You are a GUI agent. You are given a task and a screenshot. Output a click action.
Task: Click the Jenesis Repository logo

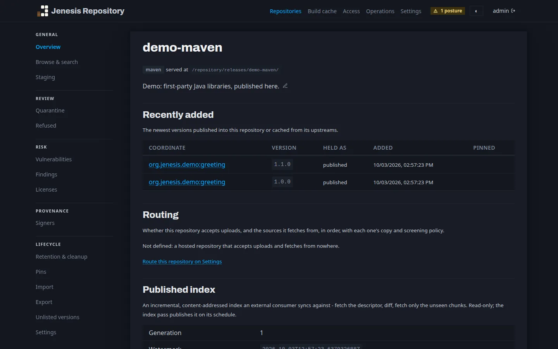coord(81,11)
